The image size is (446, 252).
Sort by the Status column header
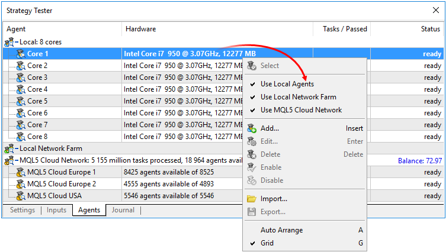click(407, 29)
